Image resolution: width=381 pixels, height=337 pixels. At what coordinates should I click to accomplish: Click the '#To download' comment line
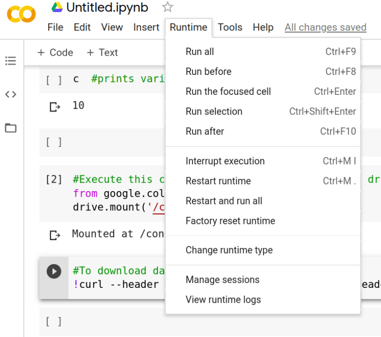click(x=119, y=271)
